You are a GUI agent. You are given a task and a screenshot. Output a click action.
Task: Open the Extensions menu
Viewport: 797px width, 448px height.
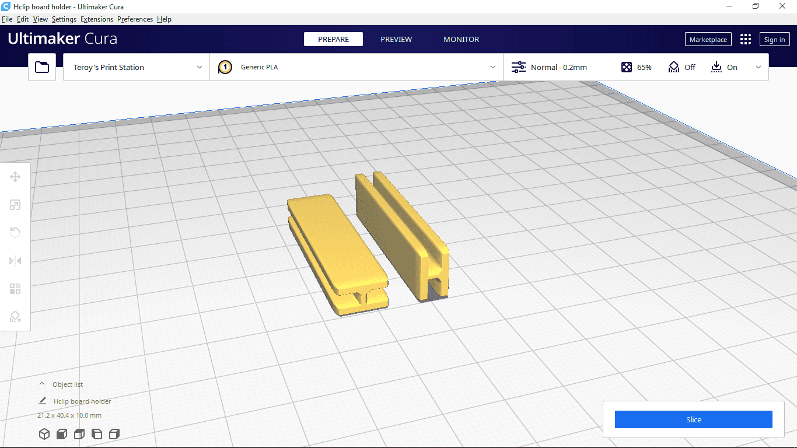click(97, 19)
